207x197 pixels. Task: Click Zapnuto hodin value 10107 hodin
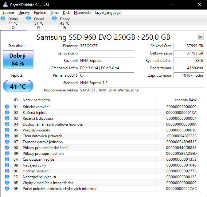click(189, 75)
